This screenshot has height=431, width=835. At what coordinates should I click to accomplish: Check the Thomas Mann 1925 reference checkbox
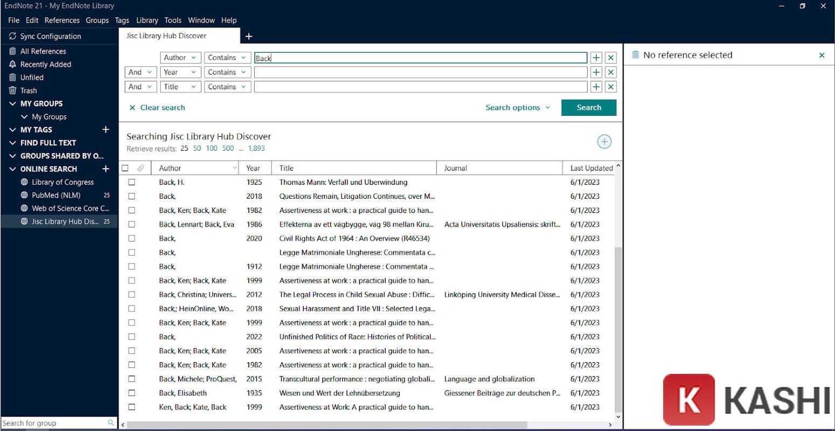(131, 182)
